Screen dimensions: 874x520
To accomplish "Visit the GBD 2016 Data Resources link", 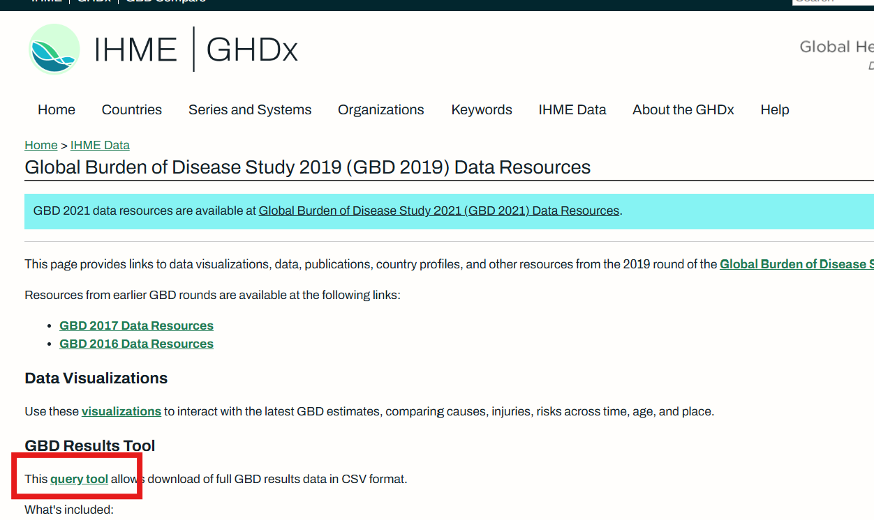I will pos(137,344).
